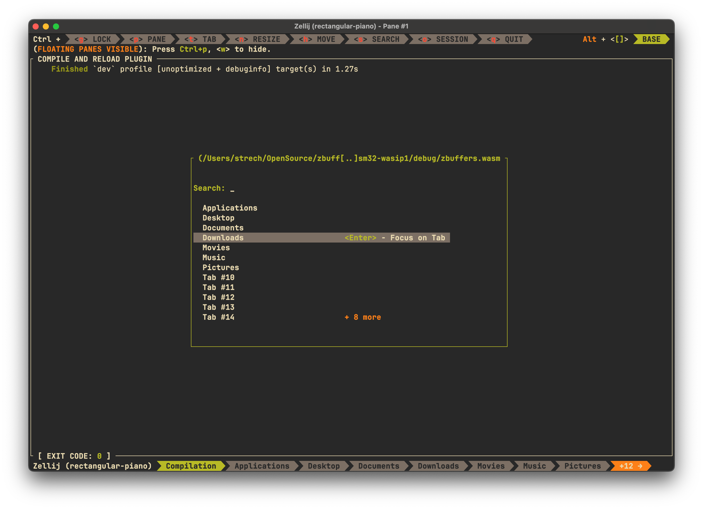The width and height of the screenshot is (703, 509).
Task: Open SEARCH mode in the keybind ribbon
Action: [x=377, y=39]
